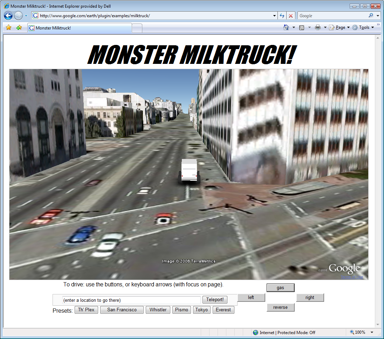Viewport: 384px width, 339px height.
Task: Open the Tools menu dropdown
Action: 363,27
